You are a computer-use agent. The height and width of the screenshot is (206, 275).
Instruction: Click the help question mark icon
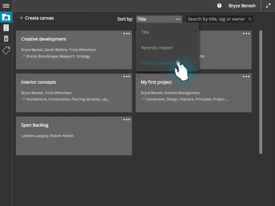coord(219,6)
